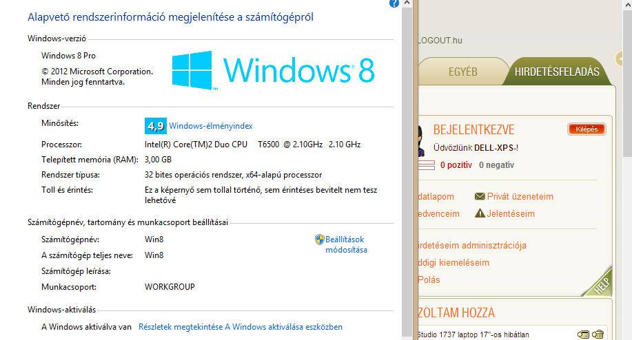
Task: Open the datlapom profile link
Action: (436, 196)
